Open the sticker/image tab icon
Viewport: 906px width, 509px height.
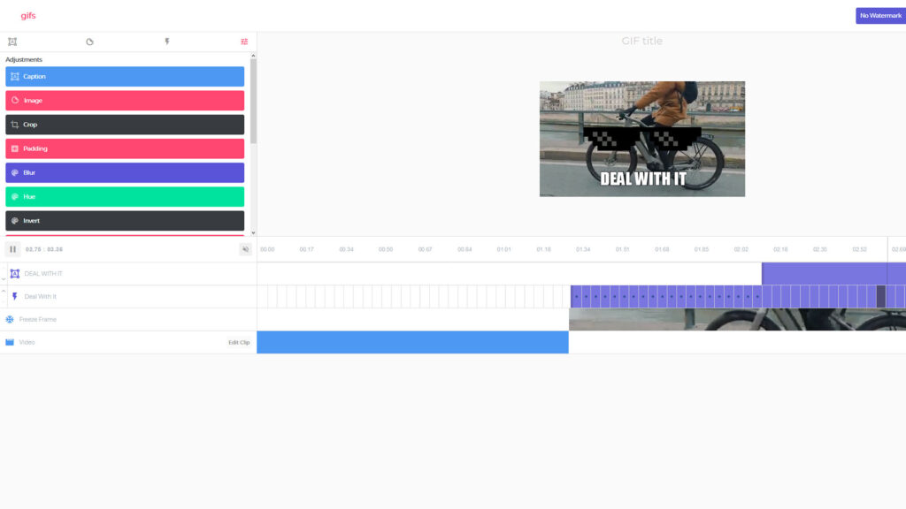pos(89,42)
